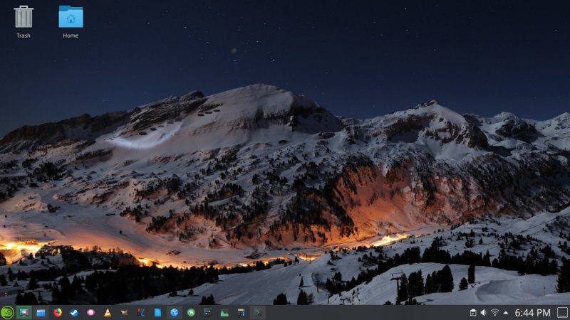Open the GIMP icon in taskbar

[124, 312]
